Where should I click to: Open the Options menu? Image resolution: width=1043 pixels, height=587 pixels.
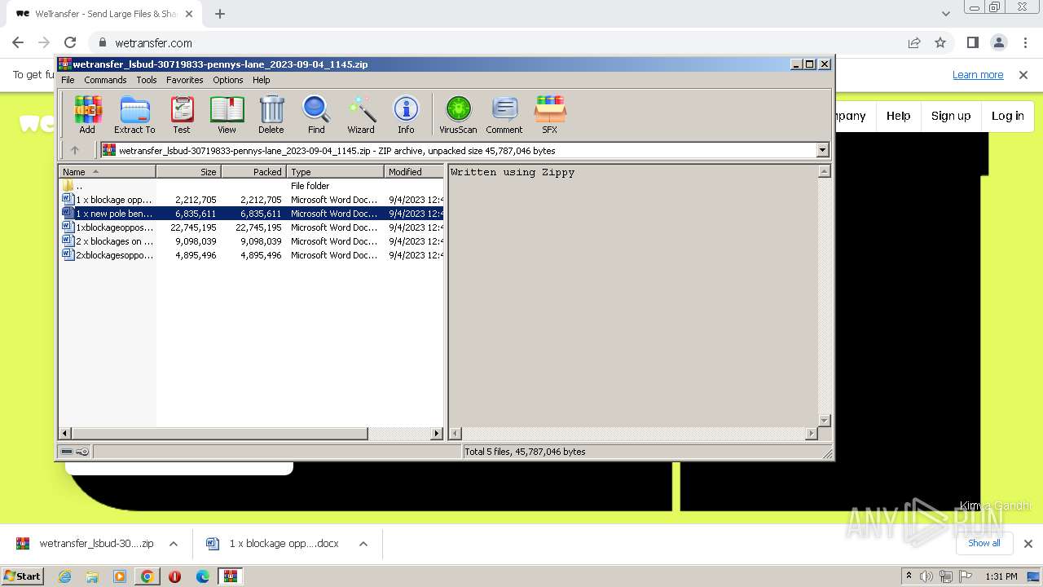point(228,80)
